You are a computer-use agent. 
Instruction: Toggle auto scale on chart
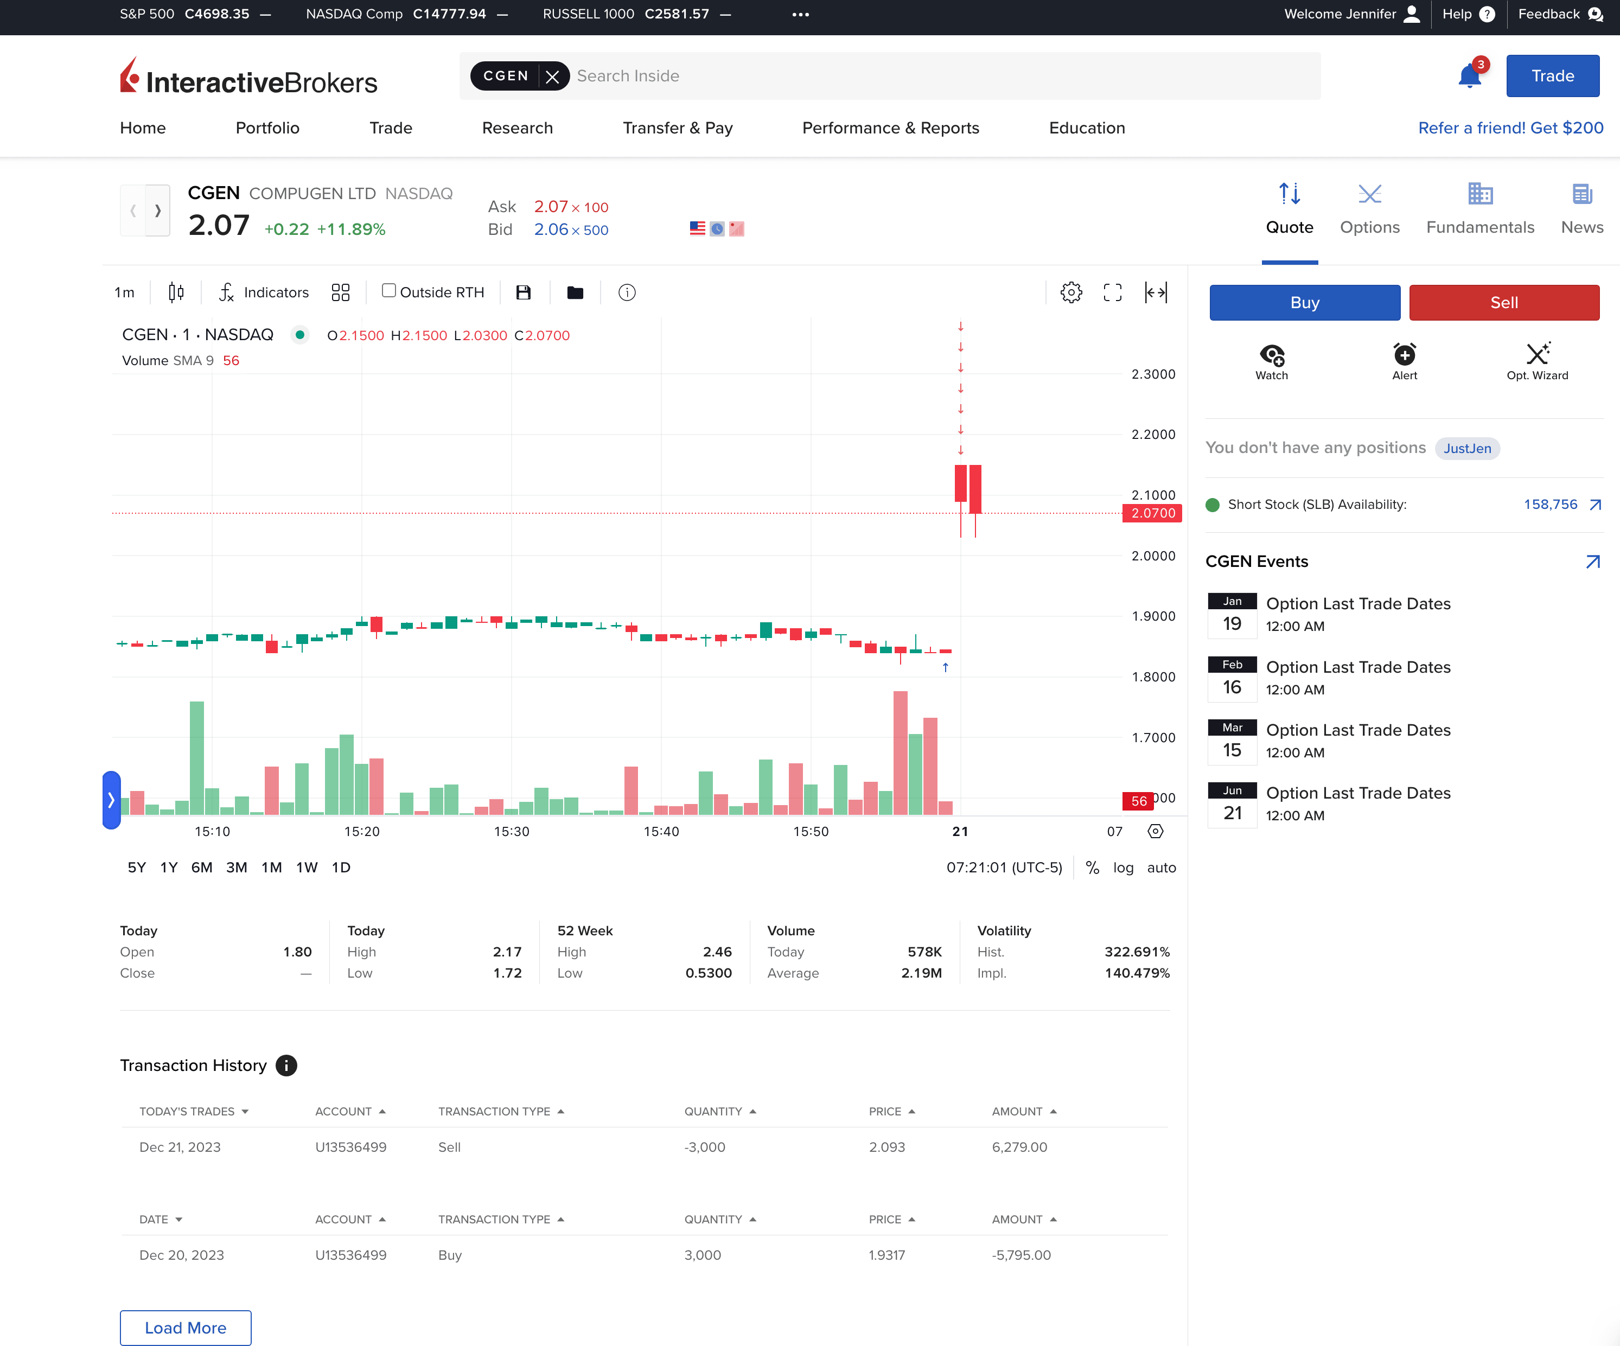click(1161, 867)
